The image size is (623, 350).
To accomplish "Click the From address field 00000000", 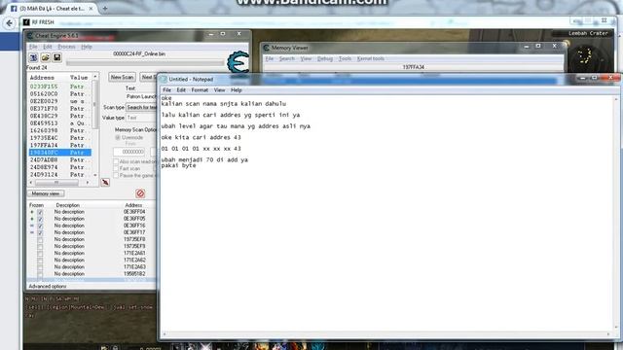I will pyautogui.click(x=128, y=152).
